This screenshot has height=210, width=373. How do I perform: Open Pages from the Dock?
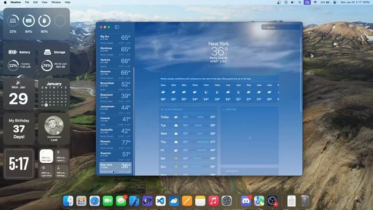[187, 201]
